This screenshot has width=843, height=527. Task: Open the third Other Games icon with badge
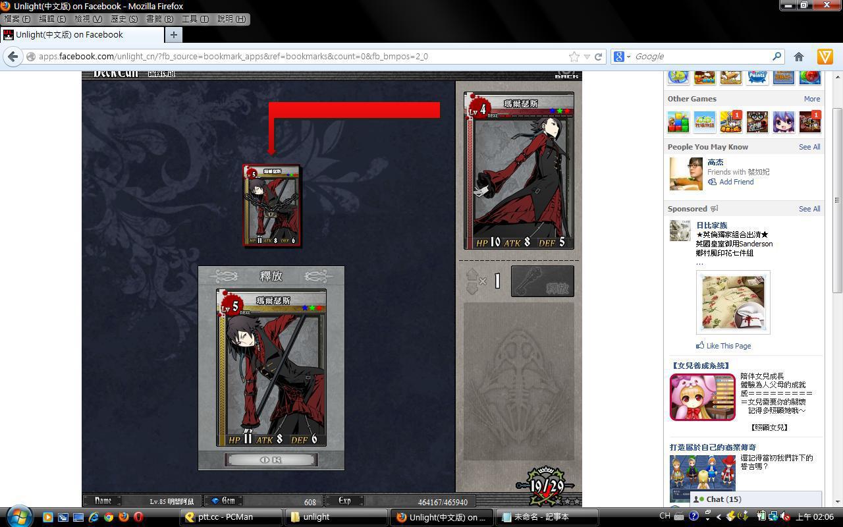[731, 122]
